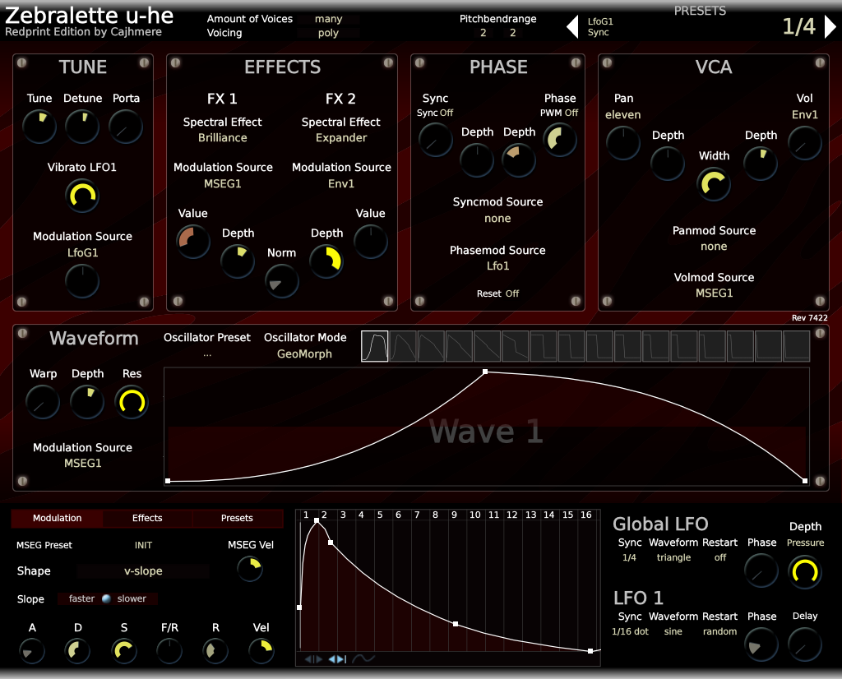Click the Attack A envelope knob

click(32, 650)
